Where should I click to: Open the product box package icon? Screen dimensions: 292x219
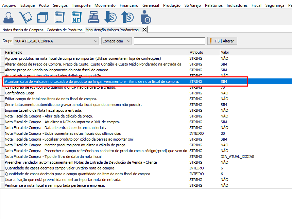[42, 17]
